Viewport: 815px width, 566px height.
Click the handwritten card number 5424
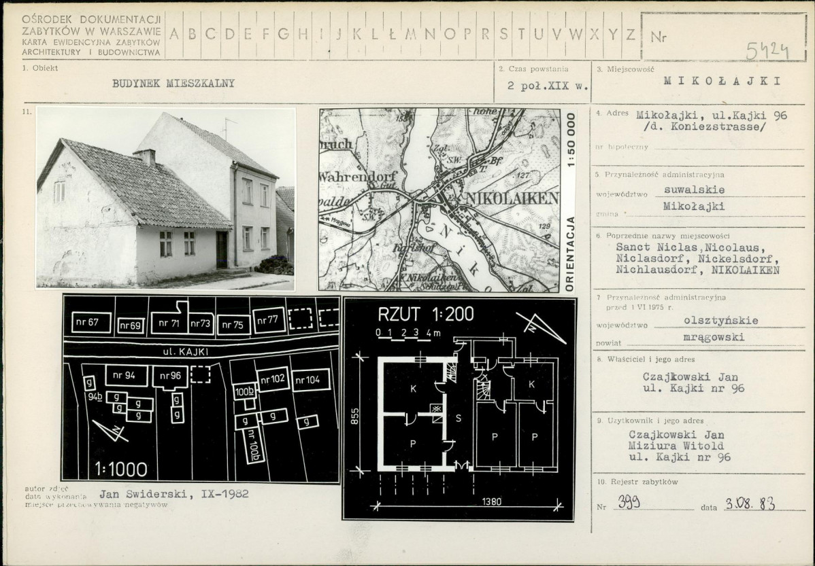pyautogui.click(x=767, y=51)
